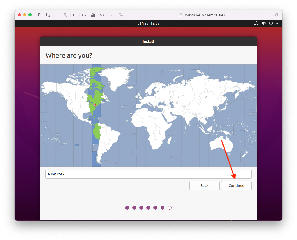297x240 pixels.
Task: Open virtual machine settings wrench
Action: 66,15
